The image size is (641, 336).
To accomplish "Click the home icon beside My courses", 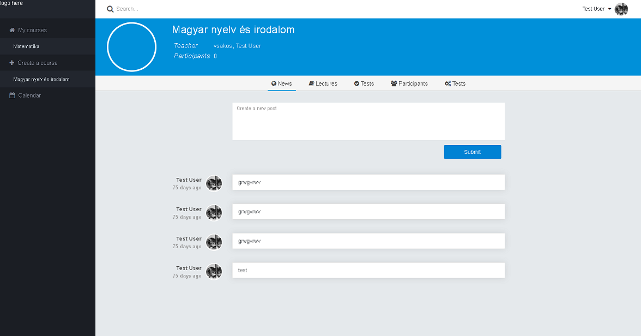I will point(12,30).
